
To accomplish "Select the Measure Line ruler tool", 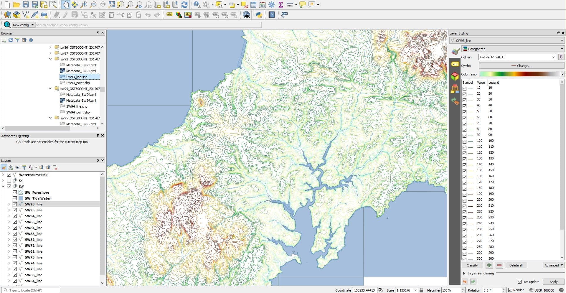I will (290, 5).
